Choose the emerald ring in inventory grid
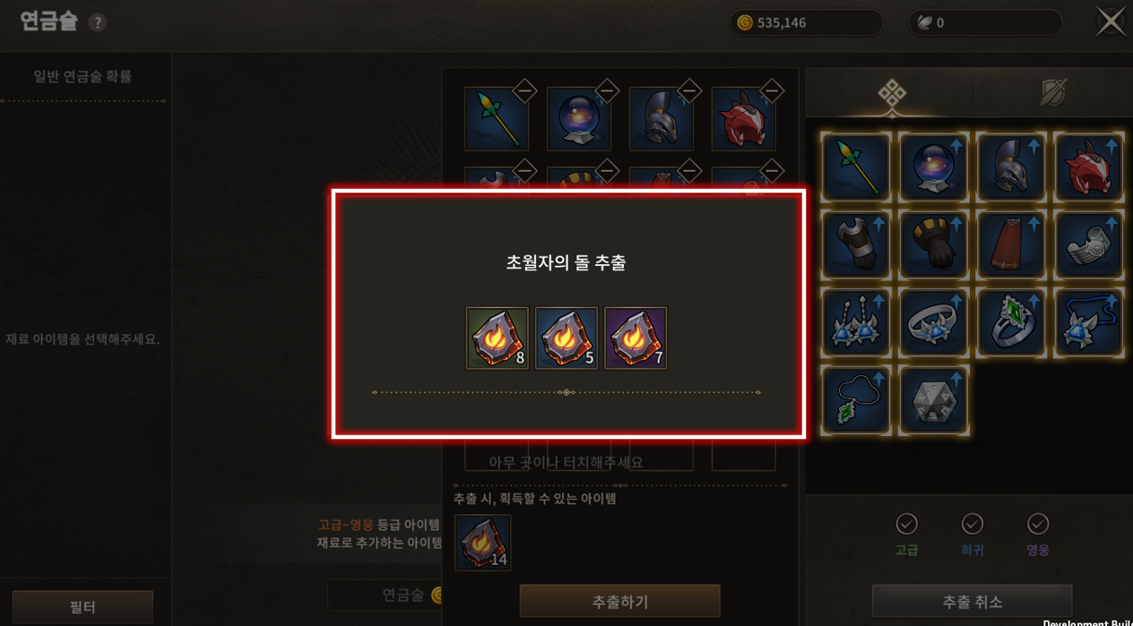 click(x=1010, y=322)
